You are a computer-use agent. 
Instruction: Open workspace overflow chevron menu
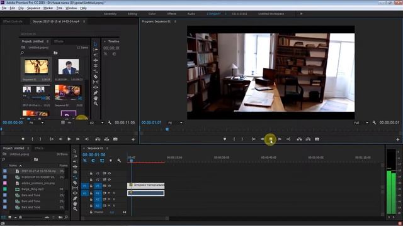[301, 14]
